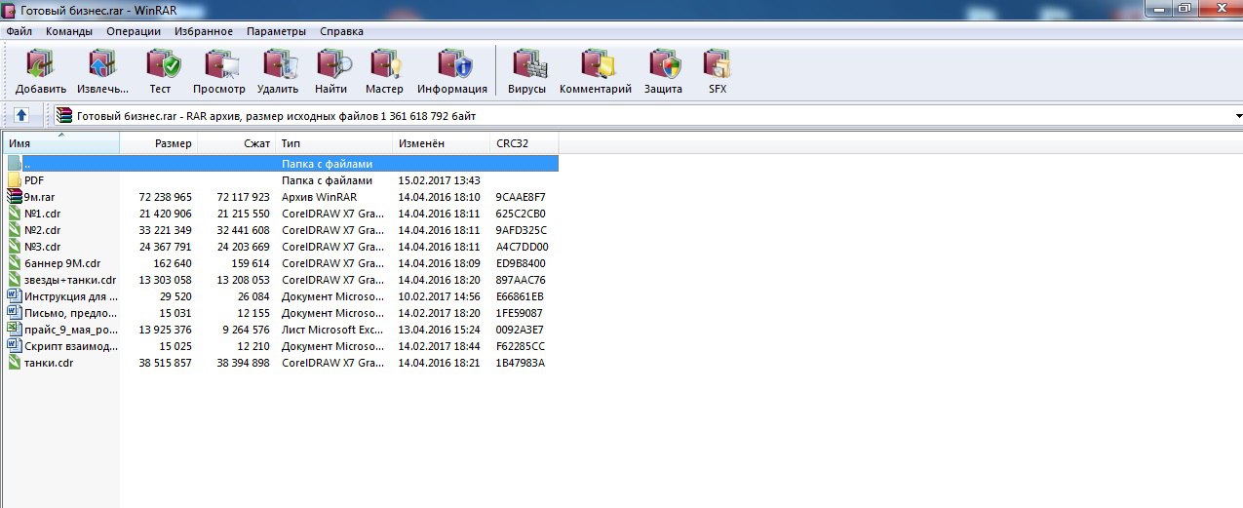
Task: Click the RAR archive icon in the address bar
Action: [64, 115]
